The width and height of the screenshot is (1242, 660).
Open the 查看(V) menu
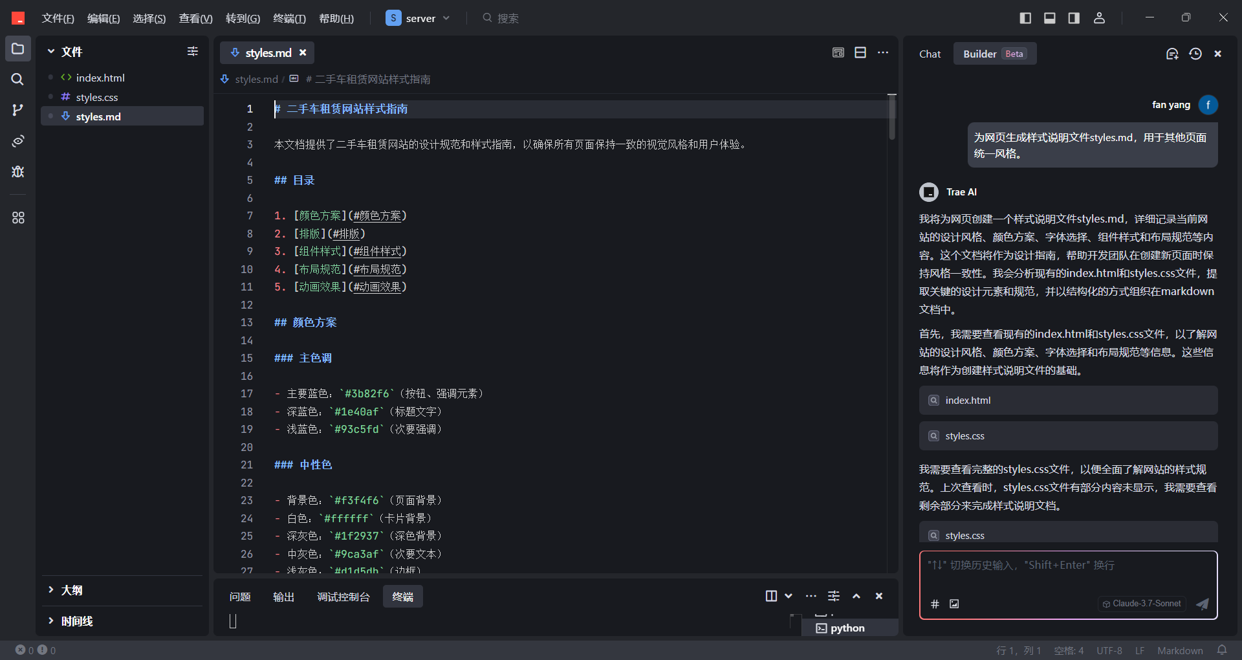point(195,18)
